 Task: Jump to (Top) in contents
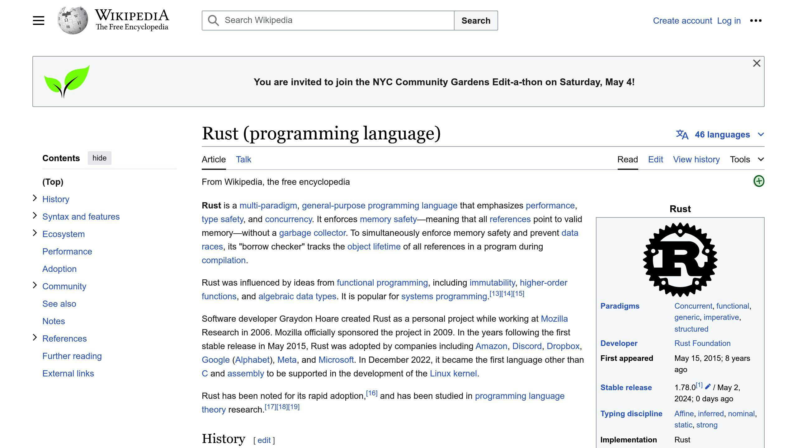pyautogui.click(x=53, y=182)
